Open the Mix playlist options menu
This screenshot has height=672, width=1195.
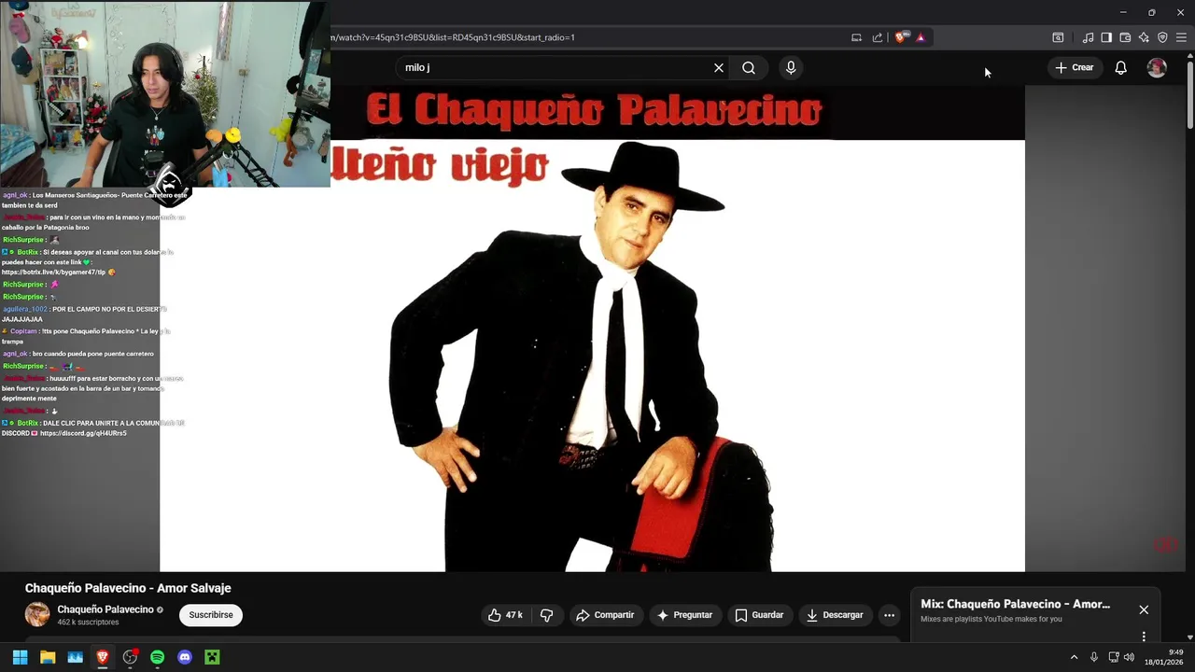[1144, 637]
